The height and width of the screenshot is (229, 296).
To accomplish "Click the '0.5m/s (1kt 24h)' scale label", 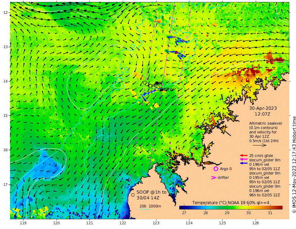I will (x=264, y=141).
